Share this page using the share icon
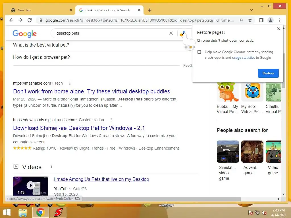Image resolution: width=291 pixels, height=218 pixels. [241, 20]
